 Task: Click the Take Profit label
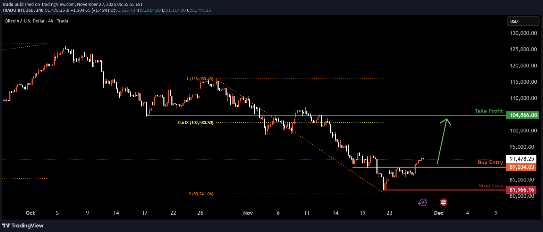click(489, 111)
